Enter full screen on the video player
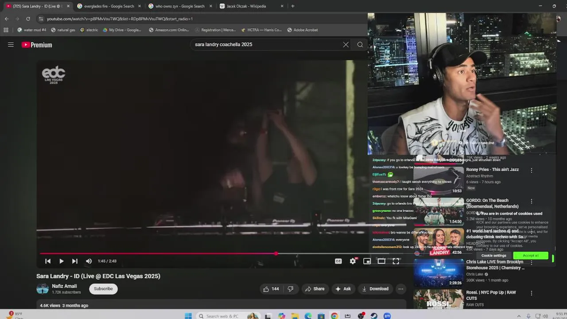The width and height of the screenshot is (567, 319). 396,261
